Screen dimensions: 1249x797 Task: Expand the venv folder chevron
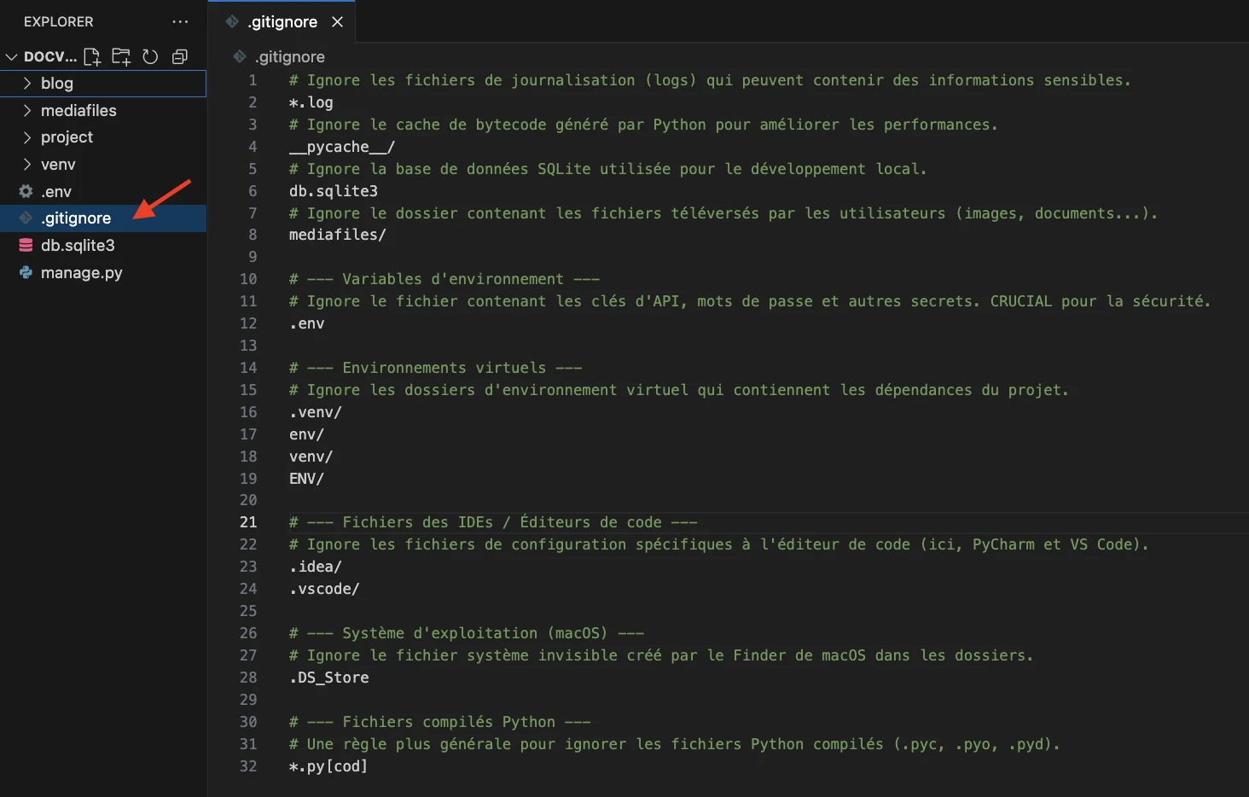pos(27,165)
